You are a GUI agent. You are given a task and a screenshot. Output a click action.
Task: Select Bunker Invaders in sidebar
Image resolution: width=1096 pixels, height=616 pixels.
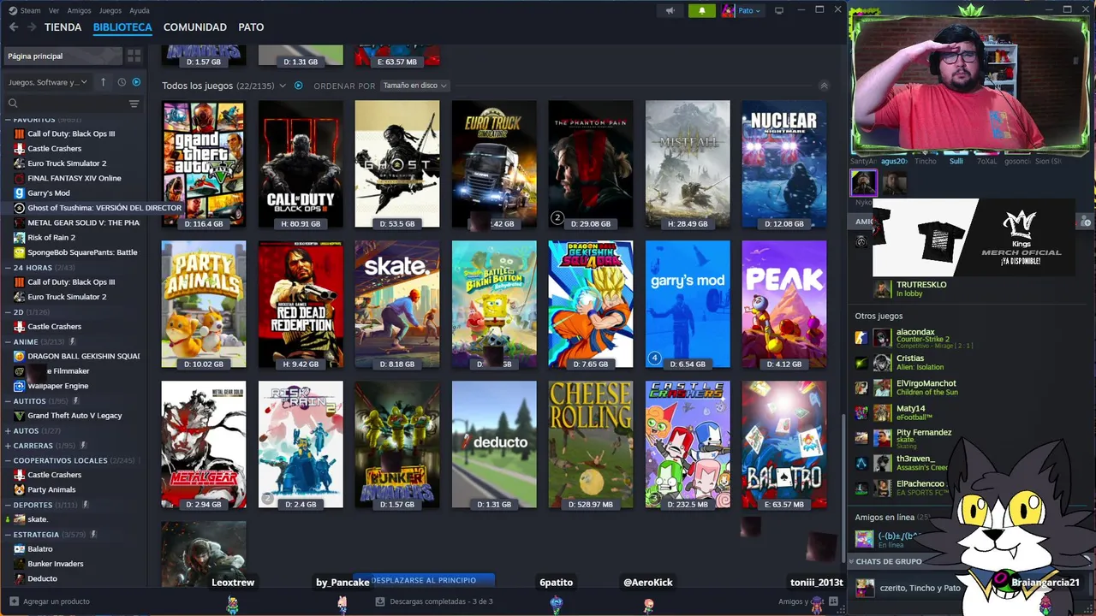[x=55, y=564]
